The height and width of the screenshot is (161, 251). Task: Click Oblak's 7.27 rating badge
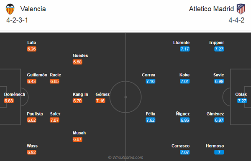click(x=242, y=101)
